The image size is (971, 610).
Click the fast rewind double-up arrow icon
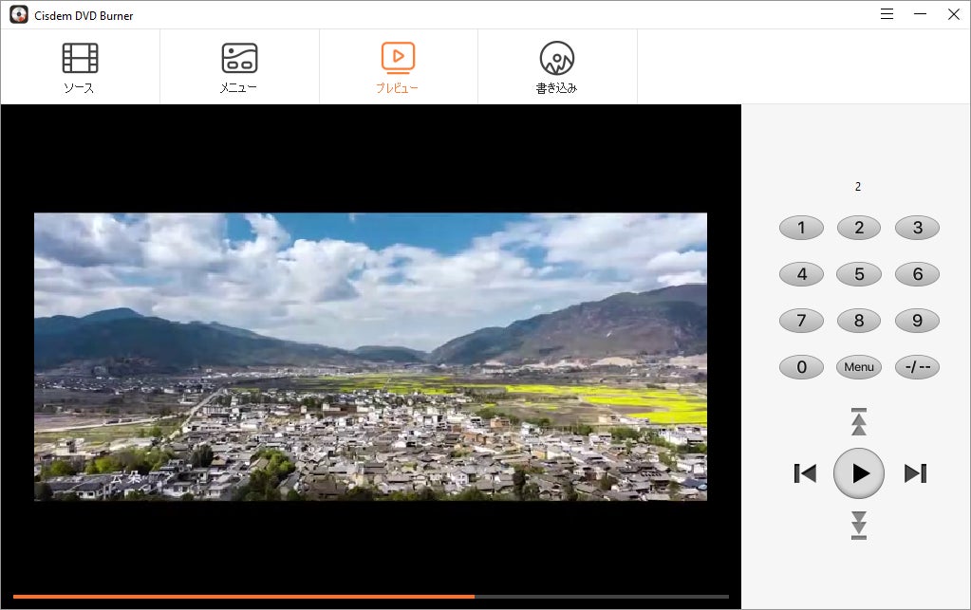(x=859, y=422)
